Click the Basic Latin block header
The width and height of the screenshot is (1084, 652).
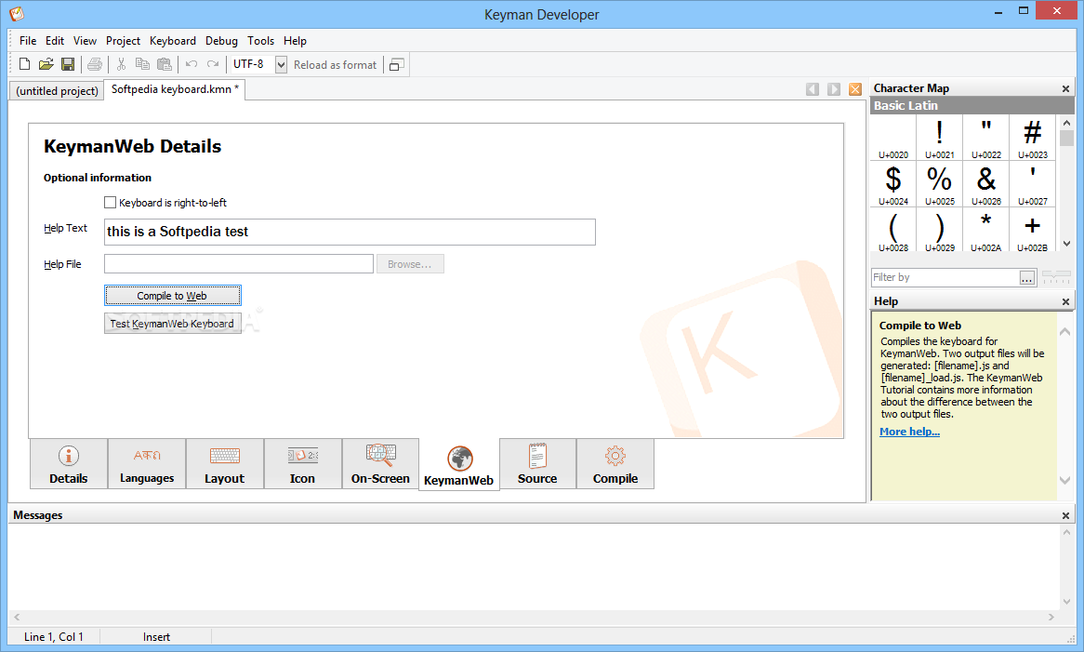click(972, 106)
